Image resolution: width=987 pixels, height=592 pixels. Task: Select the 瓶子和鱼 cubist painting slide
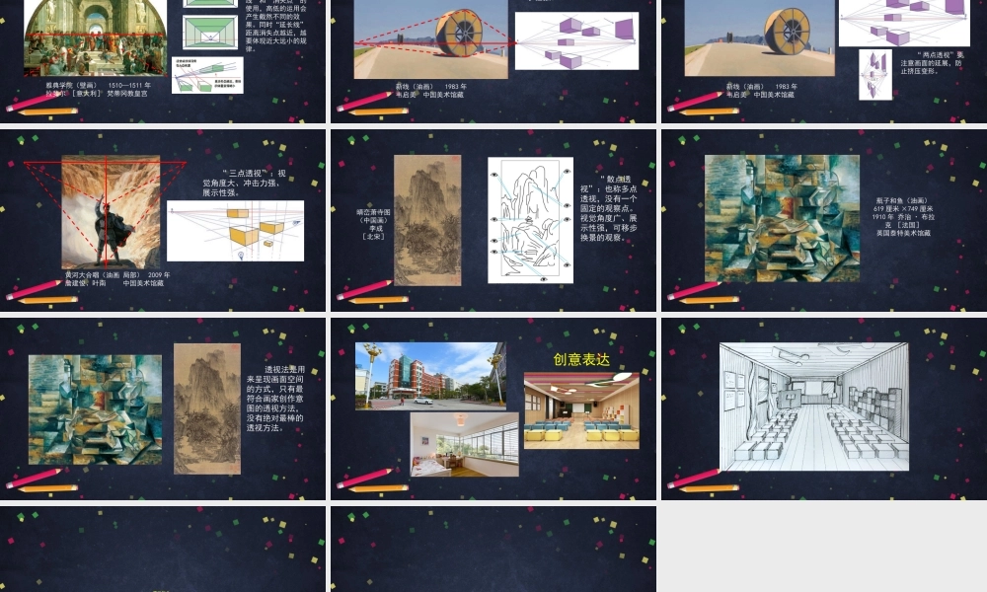point(824,220)
